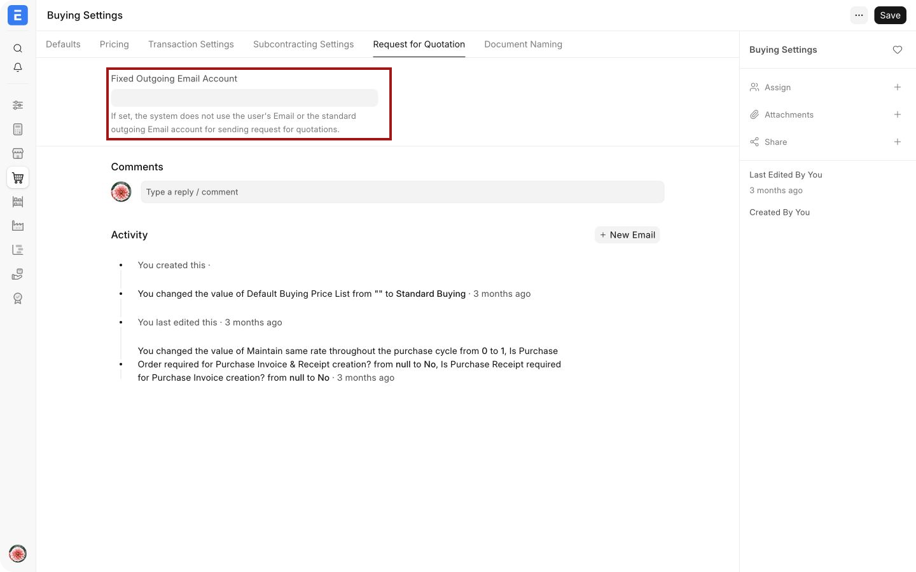Open the Subcontracting Settings tab

[303, 44]
